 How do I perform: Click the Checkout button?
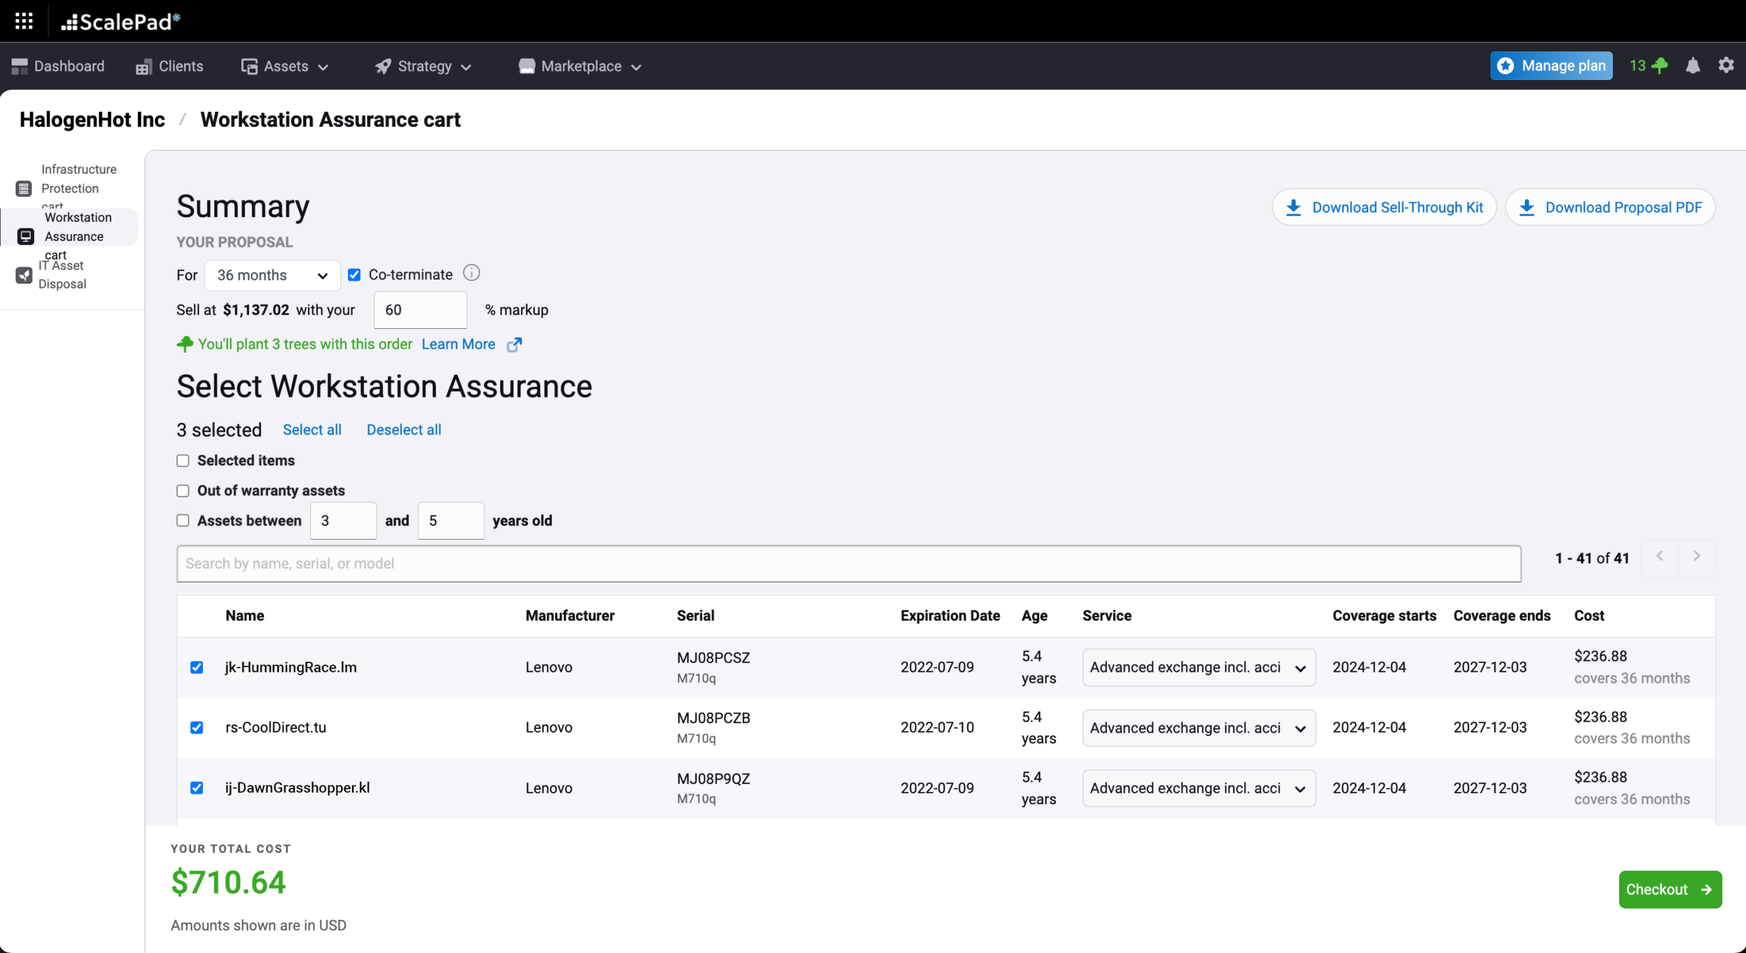point(1670,890)
